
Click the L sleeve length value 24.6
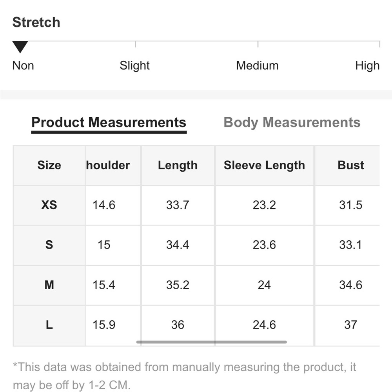[x=264, y=325]
